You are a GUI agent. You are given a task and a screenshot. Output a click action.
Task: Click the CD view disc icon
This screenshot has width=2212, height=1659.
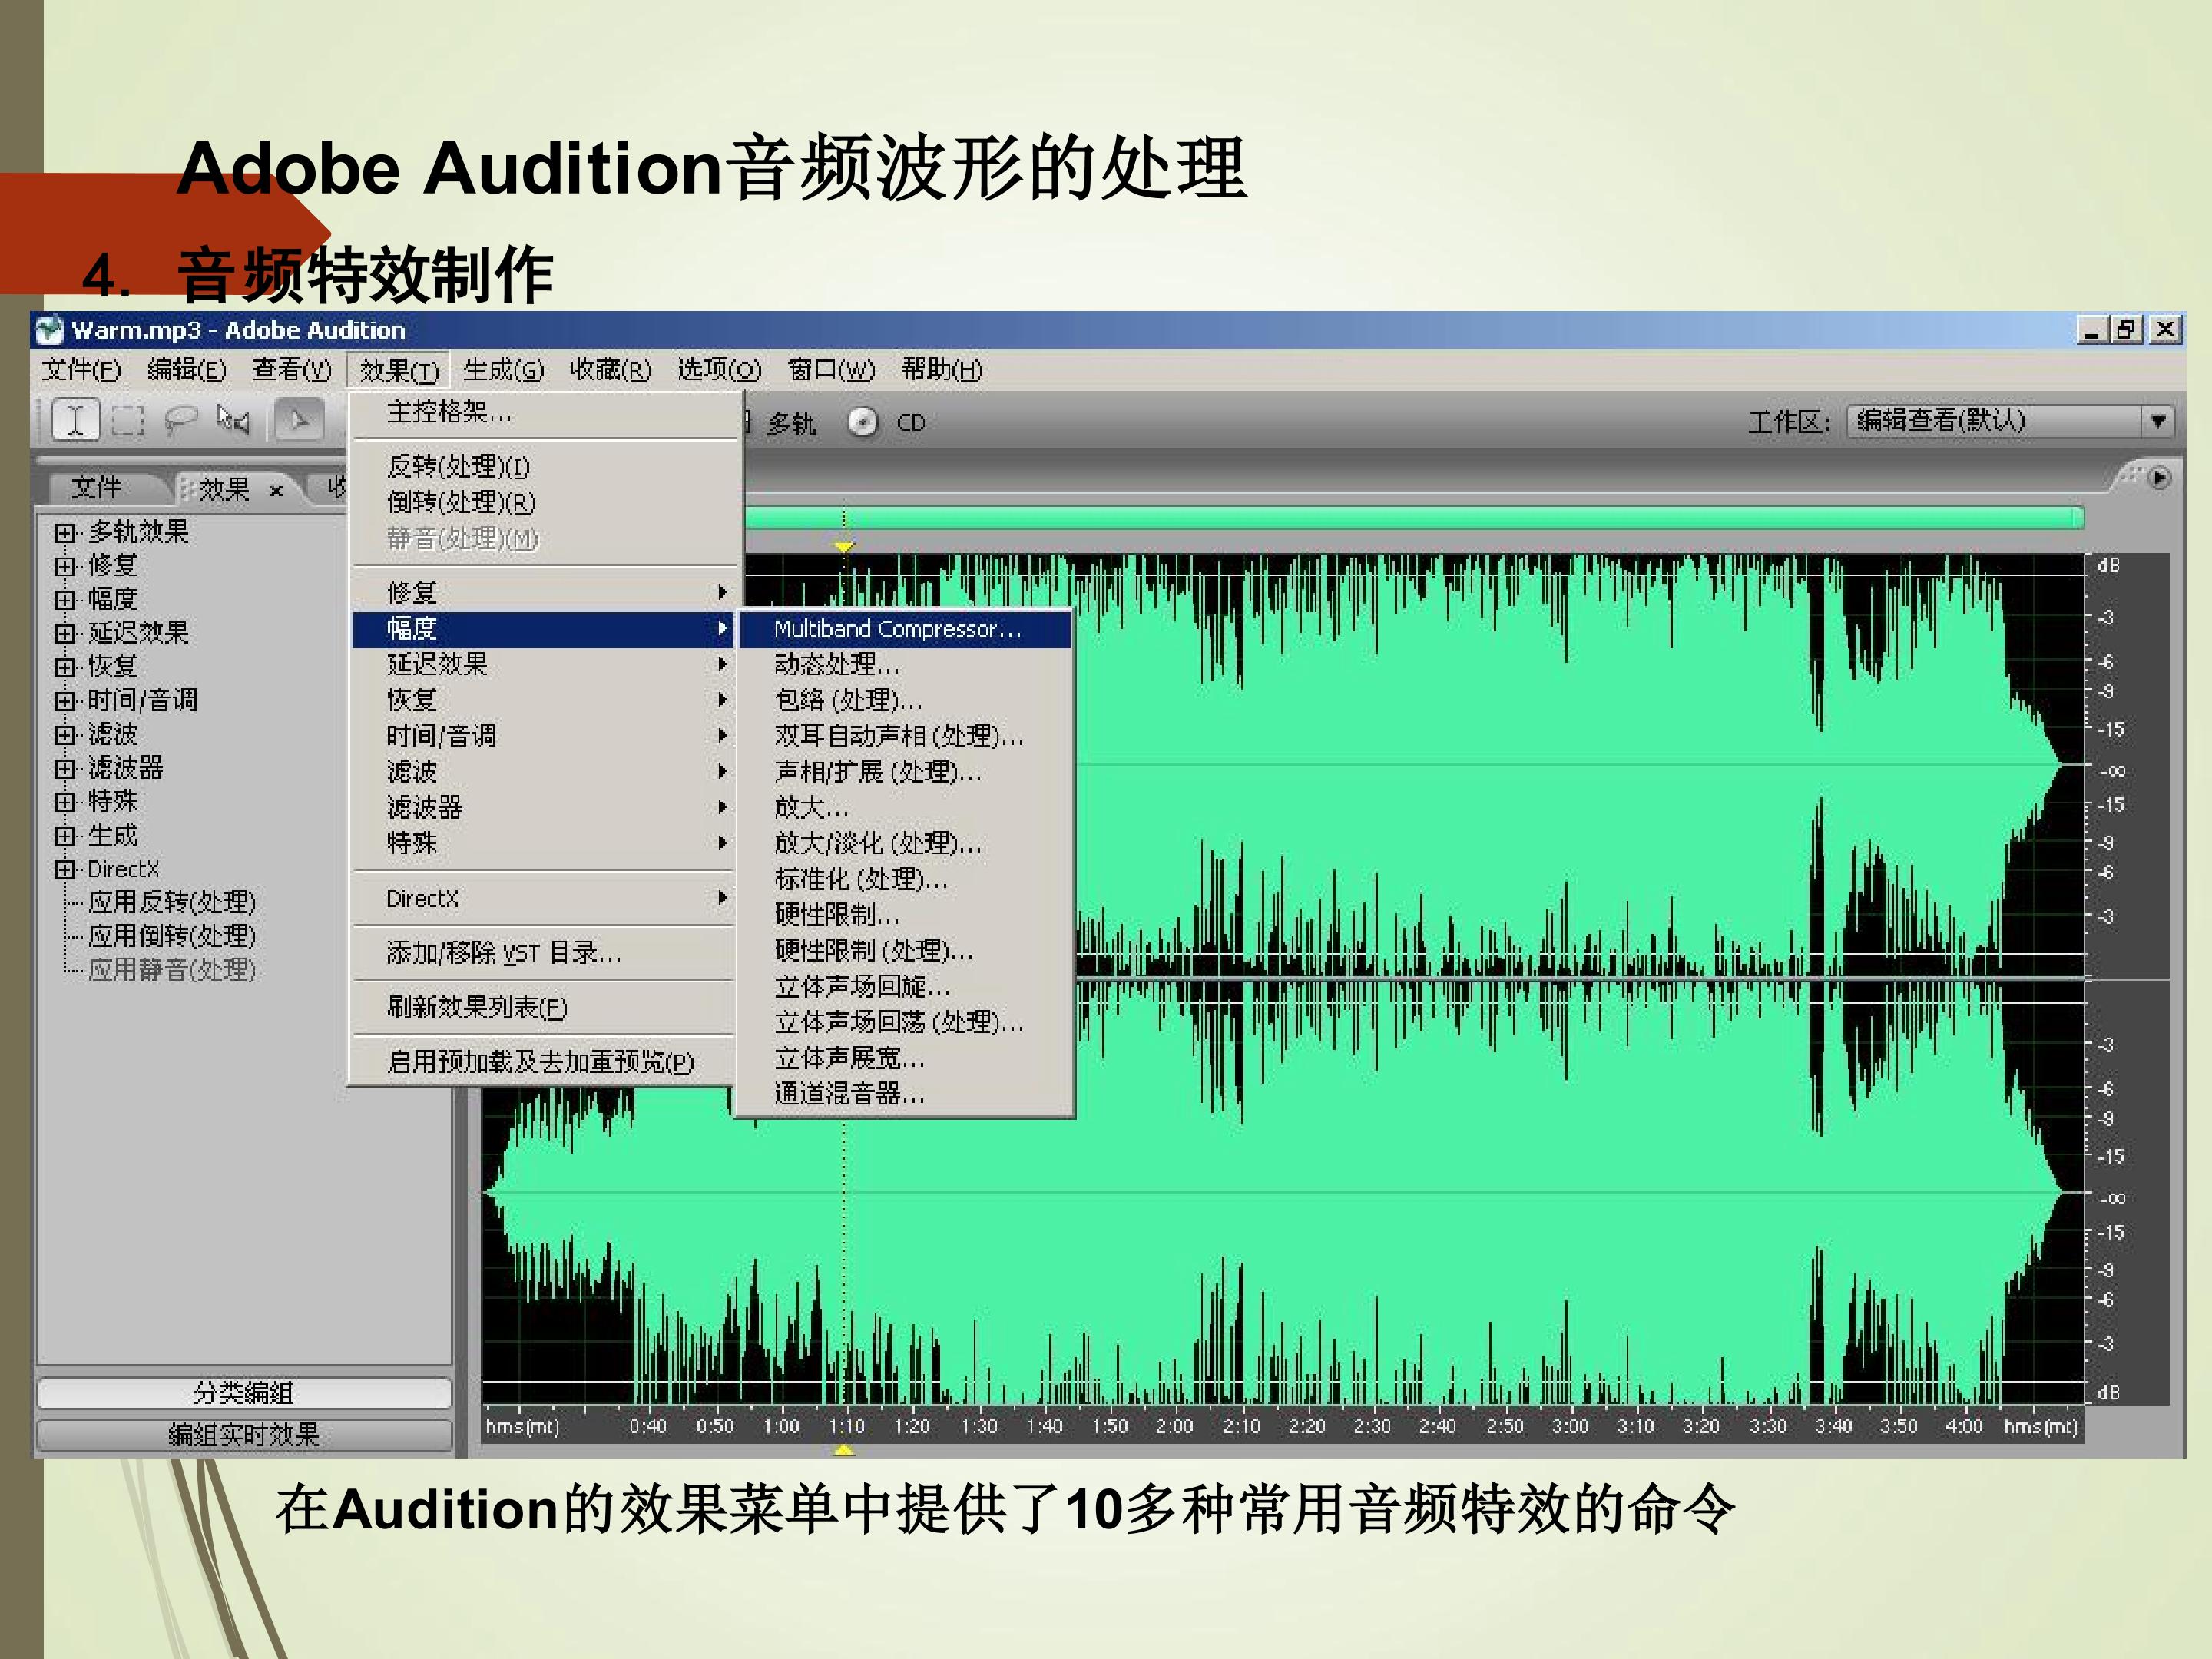(863, 423)
